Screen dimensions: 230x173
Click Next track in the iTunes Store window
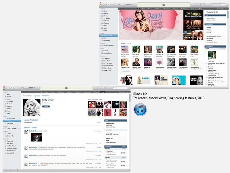coord(112,5)
